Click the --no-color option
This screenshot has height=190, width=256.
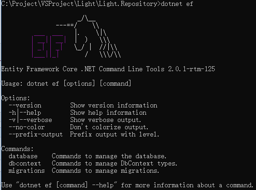[x=27, y=127]
